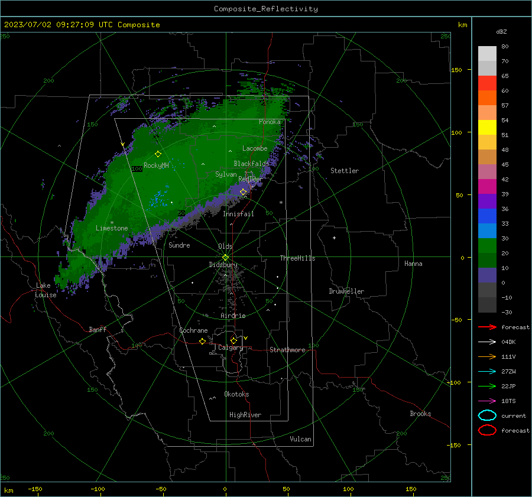Click the HighRiver label on the map
The height and width of the screenshot is (497, 532).
245,415
